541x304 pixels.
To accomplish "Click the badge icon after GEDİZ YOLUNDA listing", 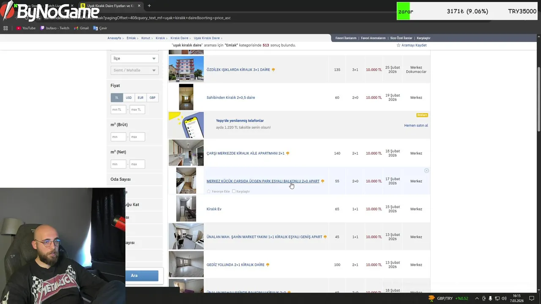I will (268, 265).
